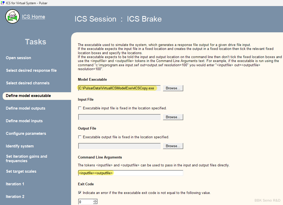
Task: Enable fixed executable output file checkbox
Action: [x=80, y=137]
